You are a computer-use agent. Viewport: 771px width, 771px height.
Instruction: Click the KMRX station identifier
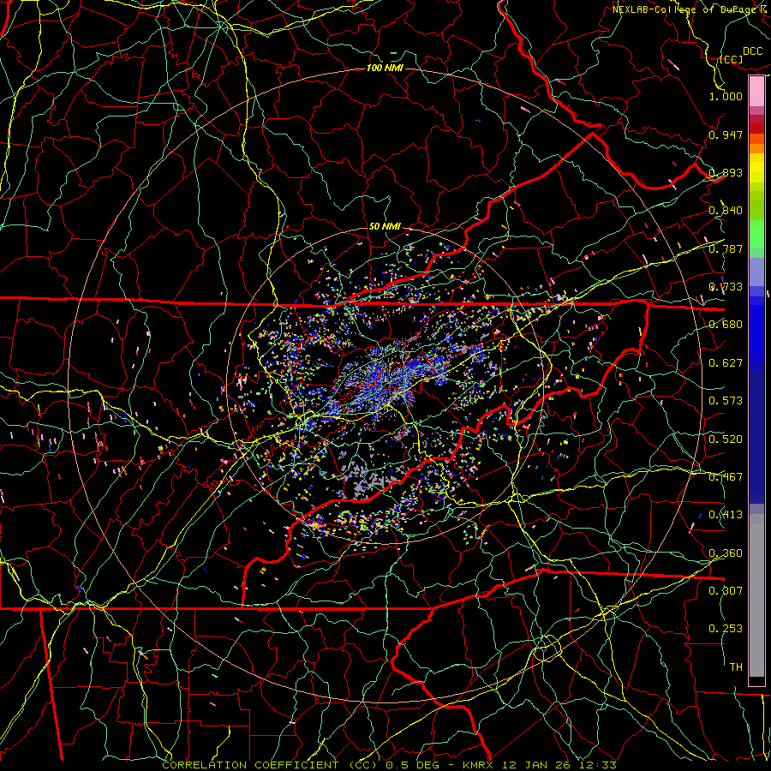click(480, 765)
